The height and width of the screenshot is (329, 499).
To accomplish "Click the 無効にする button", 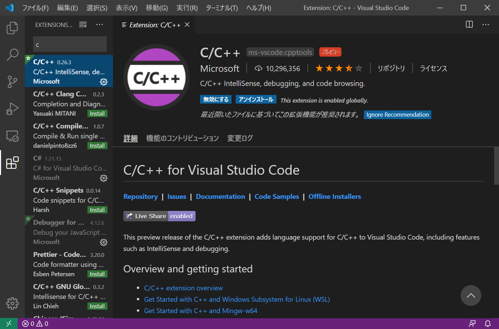I will (216, 99).
